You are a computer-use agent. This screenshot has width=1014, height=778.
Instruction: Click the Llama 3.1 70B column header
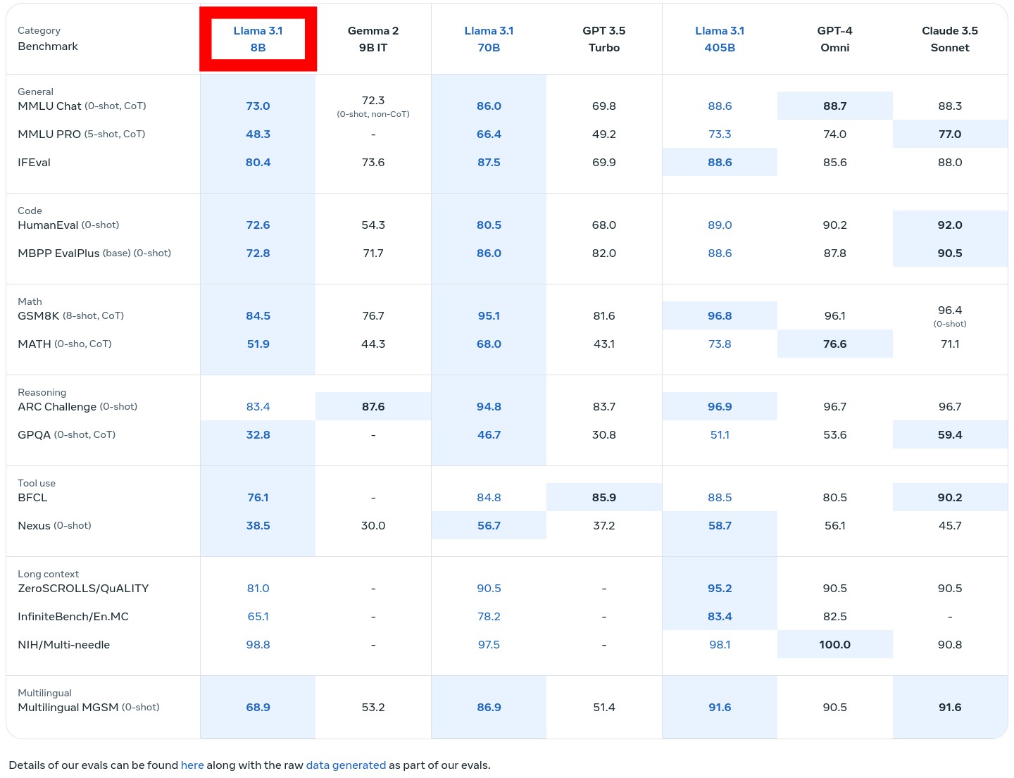coord(489,39)
